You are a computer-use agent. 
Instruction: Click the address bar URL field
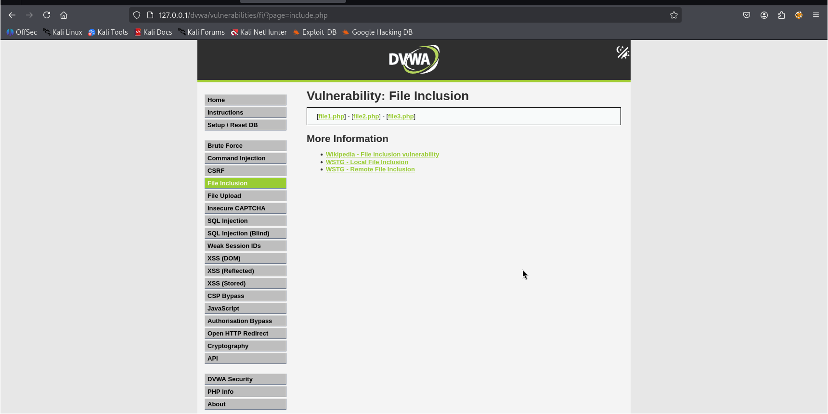click(x=404, y=15)
